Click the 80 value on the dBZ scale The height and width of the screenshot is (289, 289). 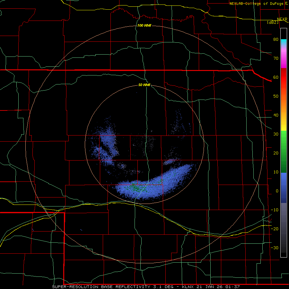[x=276, y=39]
